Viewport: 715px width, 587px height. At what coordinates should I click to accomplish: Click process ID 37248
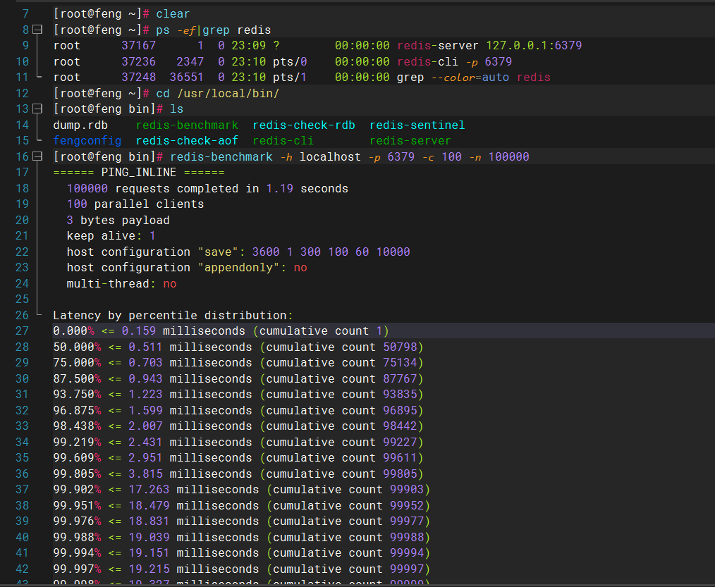point(139,78)
